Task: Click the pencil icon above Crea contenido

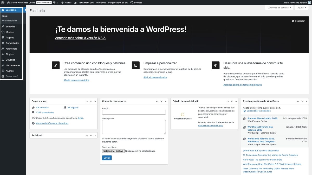Action: (x=55, y=65)
